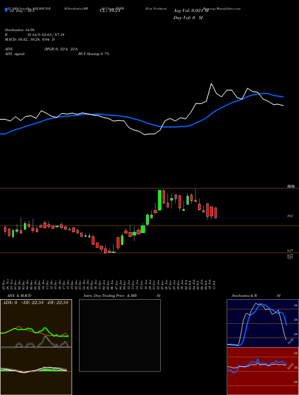This screenshot has height=395, width=299.
Task: Click the peak of the white price line
Action: (x=211, y=84)
